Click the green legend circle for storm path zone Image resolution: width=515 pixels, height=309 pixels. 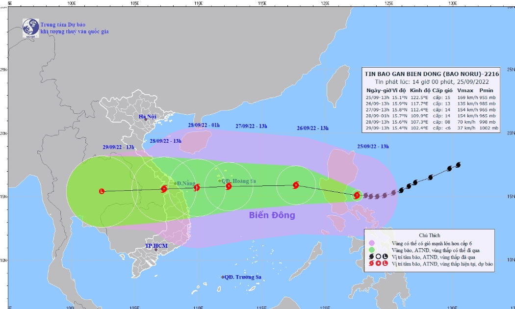click(x=371, y=250)
